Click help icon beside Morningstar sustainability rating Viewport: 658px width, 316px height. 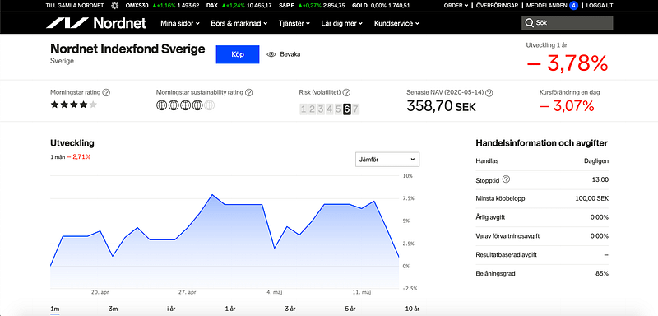click(x=249, y=93)
